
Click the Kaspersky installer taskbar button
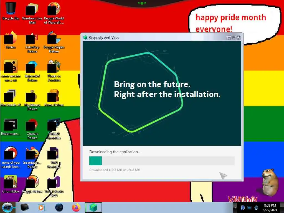93,207
